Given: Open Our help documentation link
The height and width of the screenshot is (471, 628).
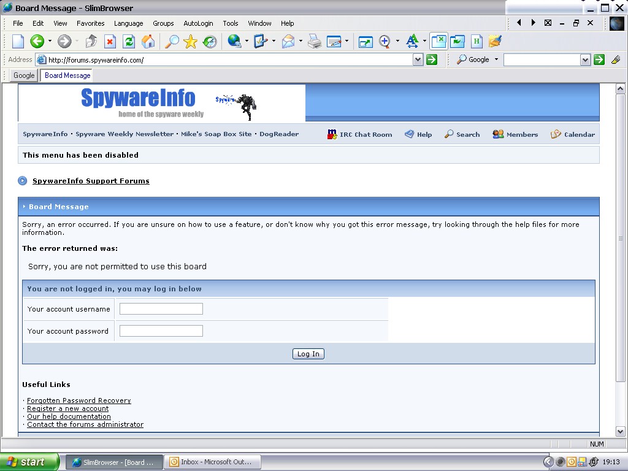Looking at the screenshot, I should (x=69, y=416).
